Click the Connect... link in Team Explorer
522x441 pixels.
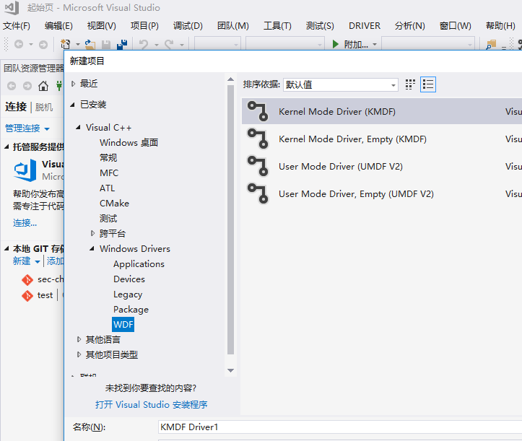click(25, 222)
